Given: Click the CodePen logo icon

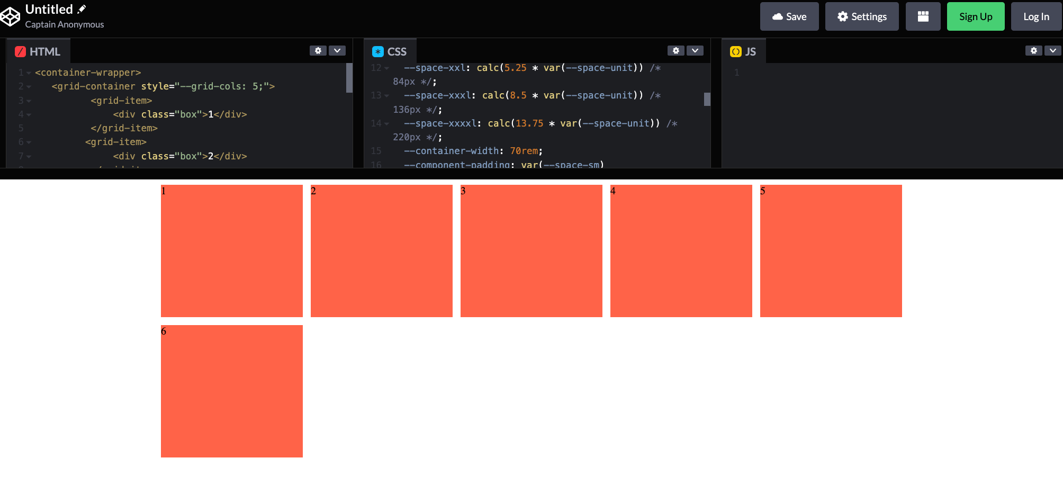Looking at the screenshot, I should click(x=10, y=17).
